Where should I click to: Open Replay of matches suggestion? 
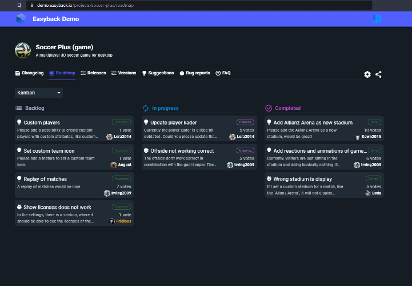pyautogui.click(x=45, y=179)
